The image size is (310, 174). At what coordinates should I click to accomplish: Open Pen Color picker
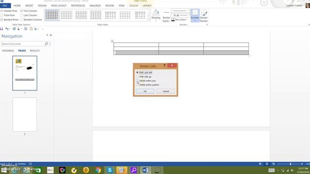[x=179, y=20]
